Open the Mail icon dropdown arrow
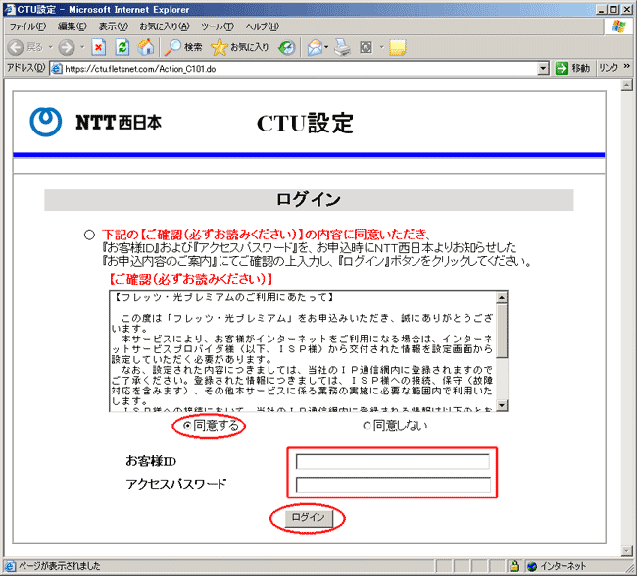Image resolution: width=637 pixels, height=576 pixels. (326, 47)
